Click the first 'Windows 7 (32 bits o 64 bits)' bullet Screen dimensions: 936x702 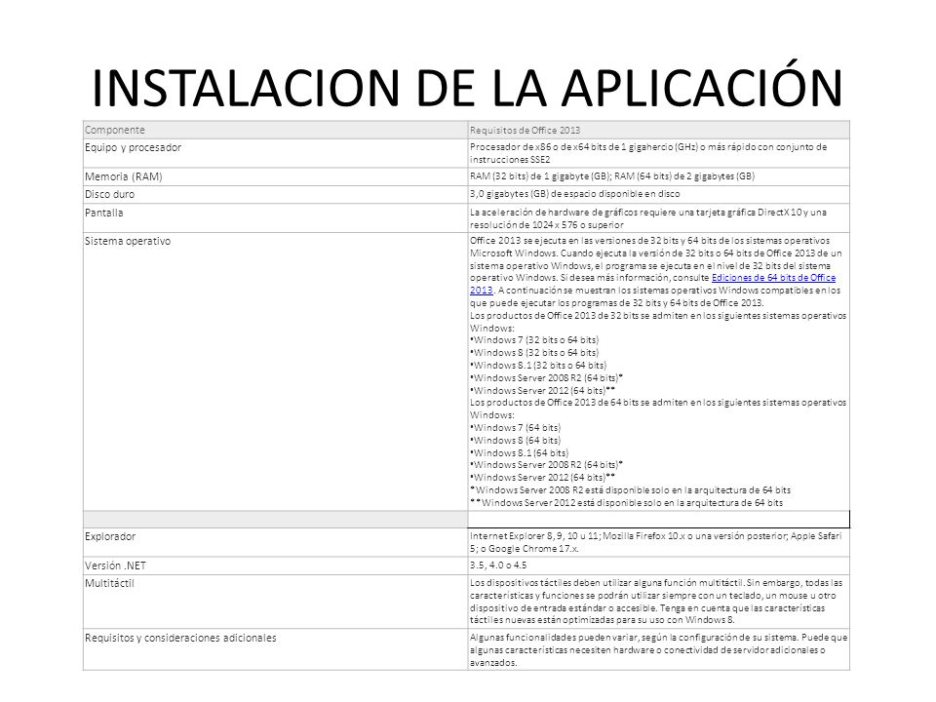coord(534,340)
